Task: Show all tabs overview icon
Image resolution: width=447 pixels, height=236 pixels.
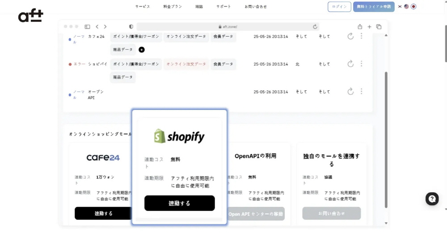Action: (x=379, y=26)
